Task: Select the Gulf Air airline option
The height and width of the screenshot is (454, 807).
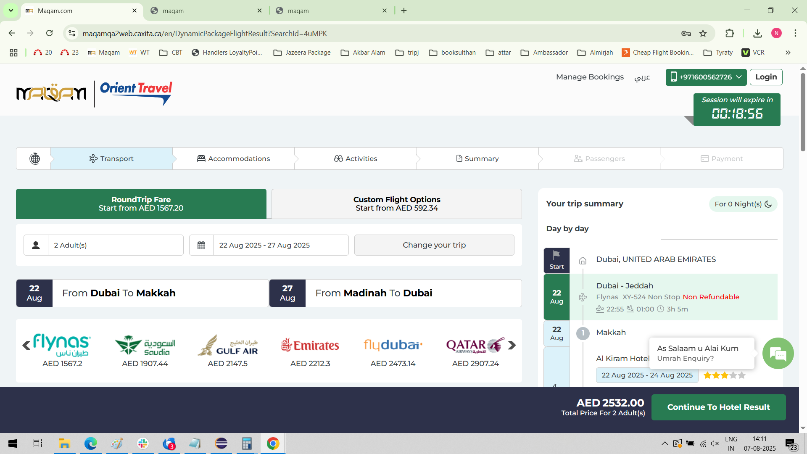Action: [227, 345]
